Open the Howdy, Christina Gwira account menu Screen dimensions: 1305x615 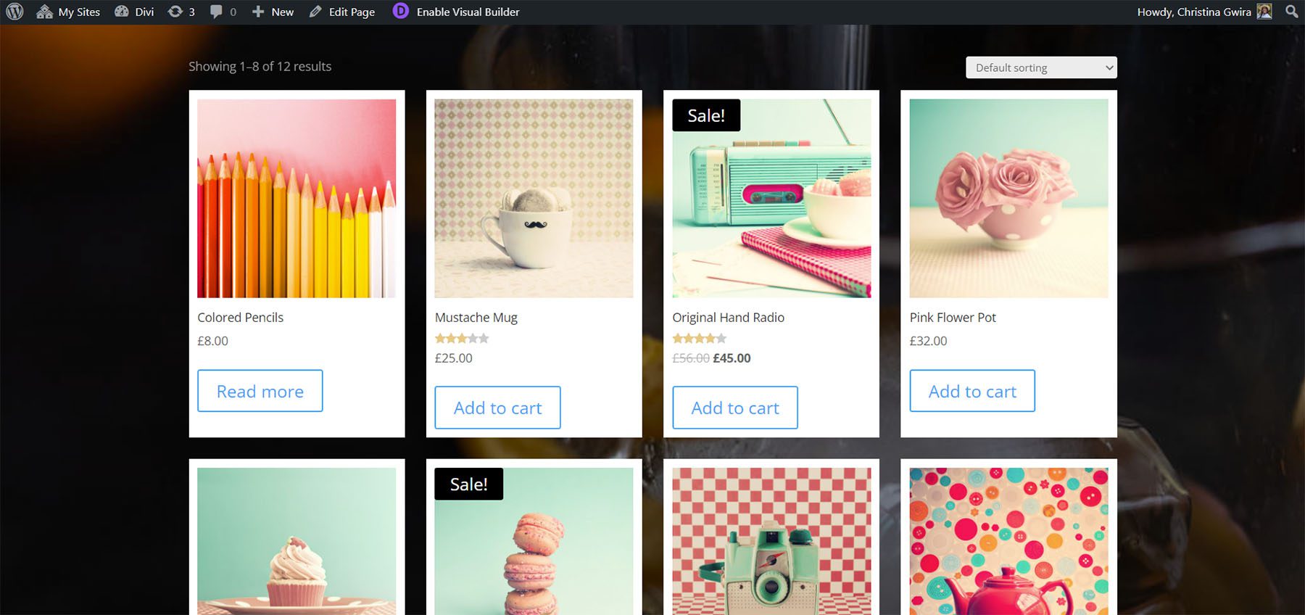coord(1196,11)
